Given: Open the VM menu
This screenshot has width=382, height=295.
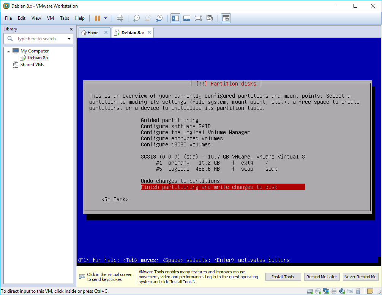Looking at the screenshot, I should [x=51, y=18].
